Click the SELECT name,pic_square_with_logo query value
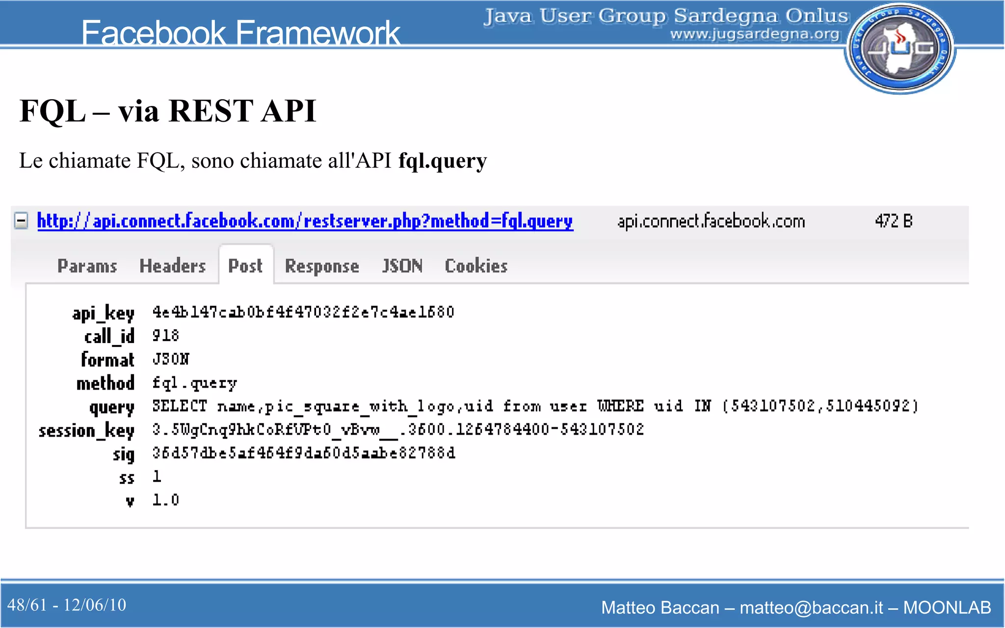Screen dimensions: 1005x628 (x=535, y=406)
